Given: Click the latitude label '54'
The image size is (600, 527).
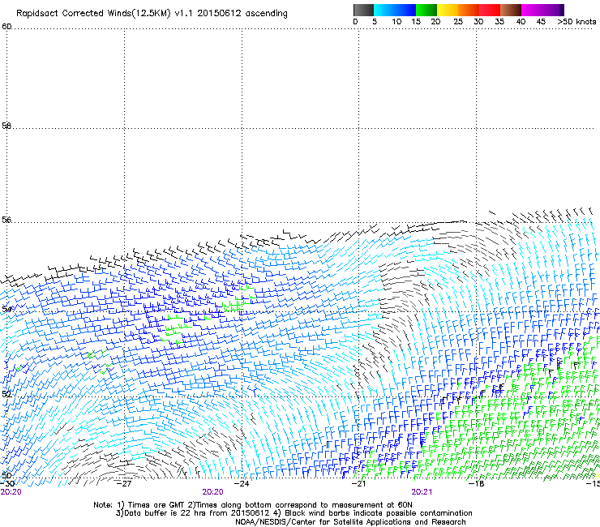Looking at the screenshot, I should point(6,309).
